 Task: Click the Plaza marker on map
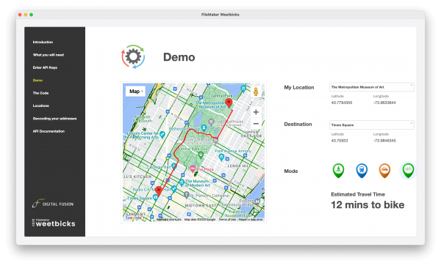tap(193, 169)
